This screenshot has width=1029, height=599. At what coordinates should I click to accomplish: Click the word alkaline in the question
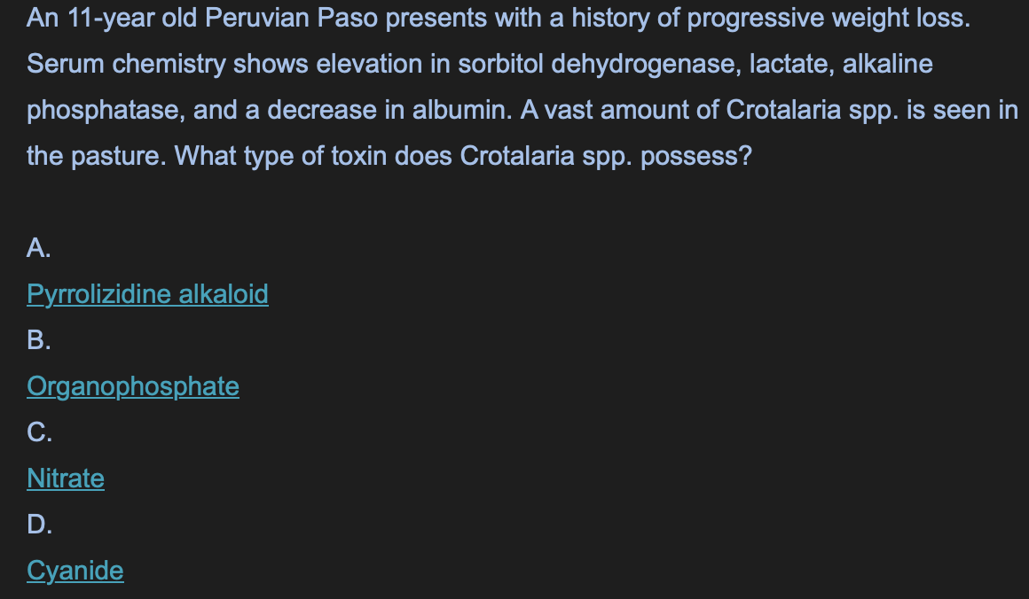[x=887, y=64]
